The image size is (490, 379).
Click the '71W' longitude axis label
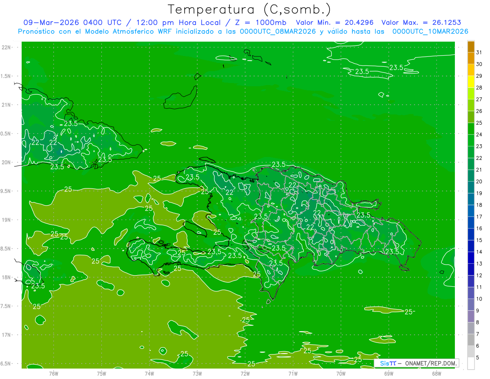(x=293, y=373)
